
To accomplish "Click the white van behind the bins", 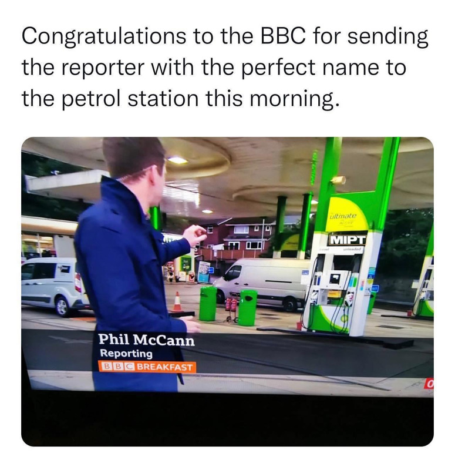I will pyautogui.click(x=263, y=283).
